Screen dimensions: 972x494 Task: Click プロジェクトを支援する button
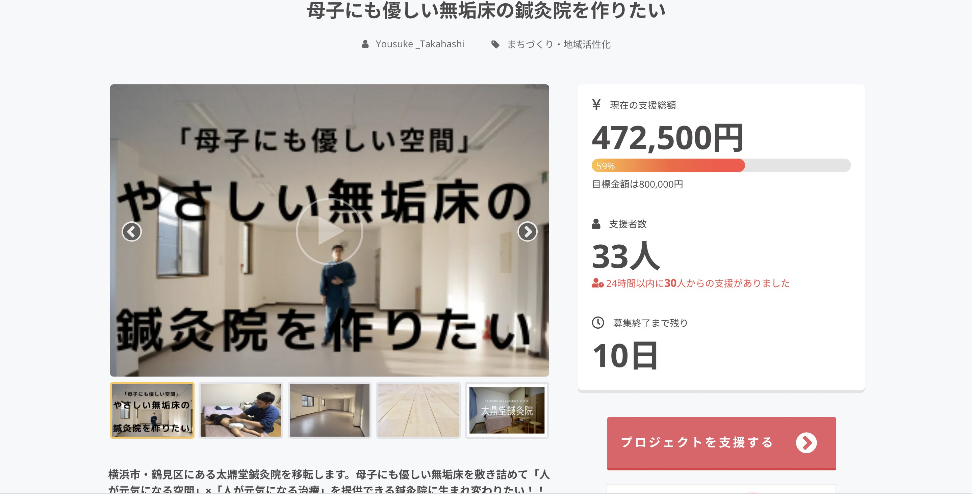click(x=721, y=443)
